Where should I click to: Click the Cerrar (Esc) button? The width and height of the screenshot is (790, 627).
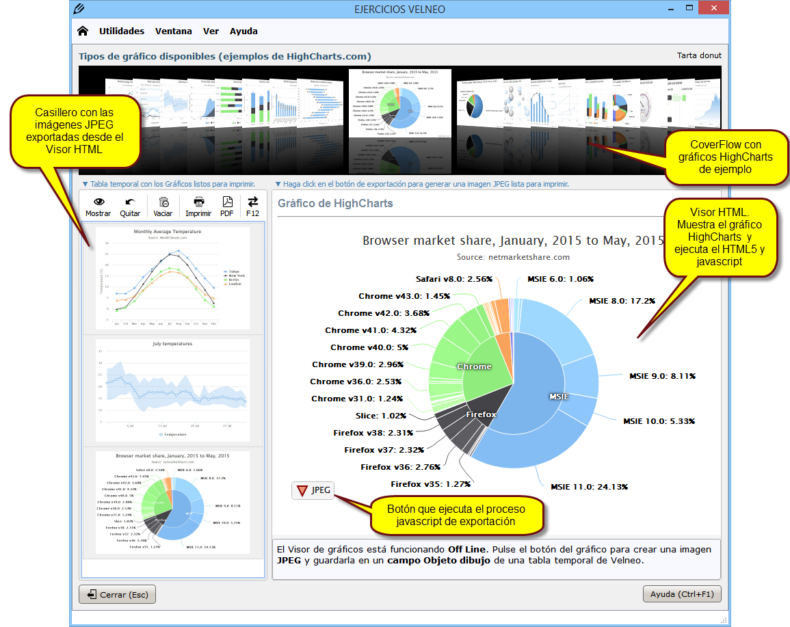[x=118, y=595]
